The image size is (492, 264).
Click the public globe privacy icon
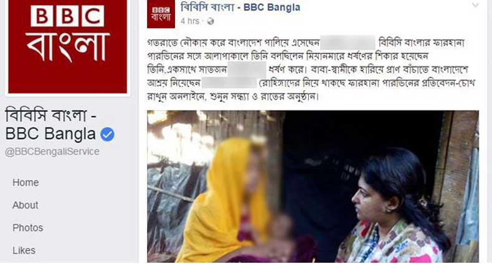click(211, 21)
